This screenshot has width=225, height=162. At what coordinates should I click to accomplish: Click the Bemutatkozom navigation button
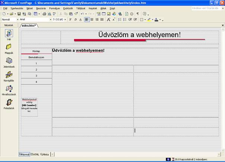[36, 57]
